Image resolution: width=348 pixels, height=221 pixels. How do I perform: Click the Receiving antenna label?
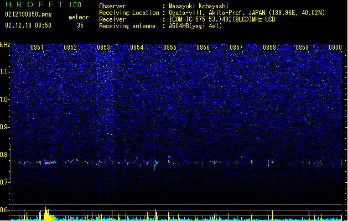coord(127,26)
